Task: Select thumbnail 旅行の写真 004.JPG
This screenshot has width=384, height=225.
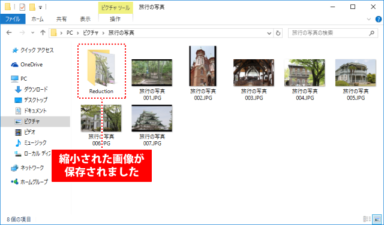Action: pos(305,72)
